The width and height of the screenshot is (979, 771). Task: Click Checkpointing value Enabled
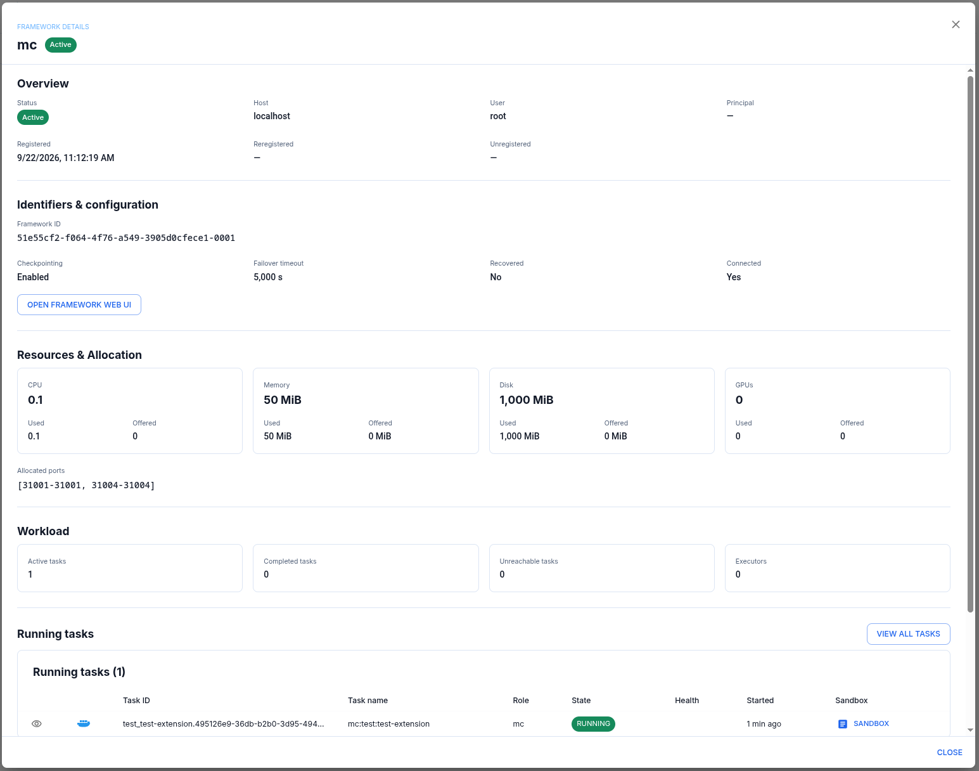click(x=33, y=277)
